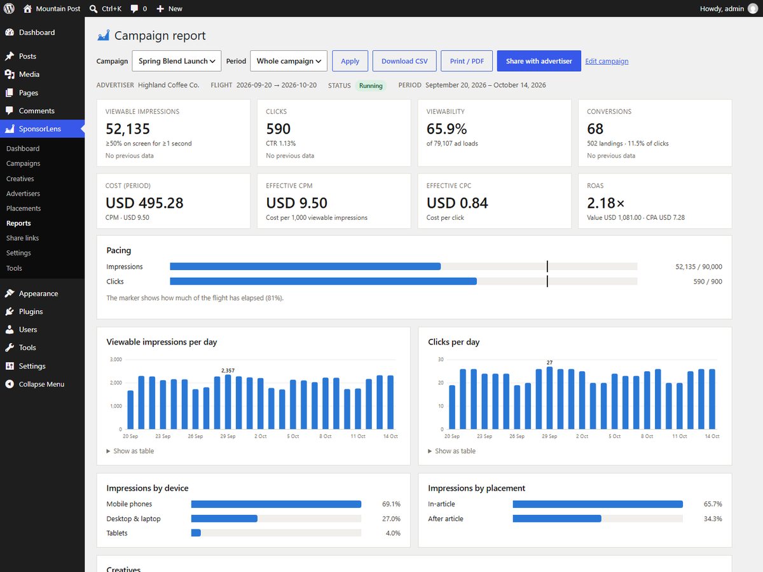Click the 2.18× ROAS value
This screenshot has width=763, height=572.
[x=606, y=203]
